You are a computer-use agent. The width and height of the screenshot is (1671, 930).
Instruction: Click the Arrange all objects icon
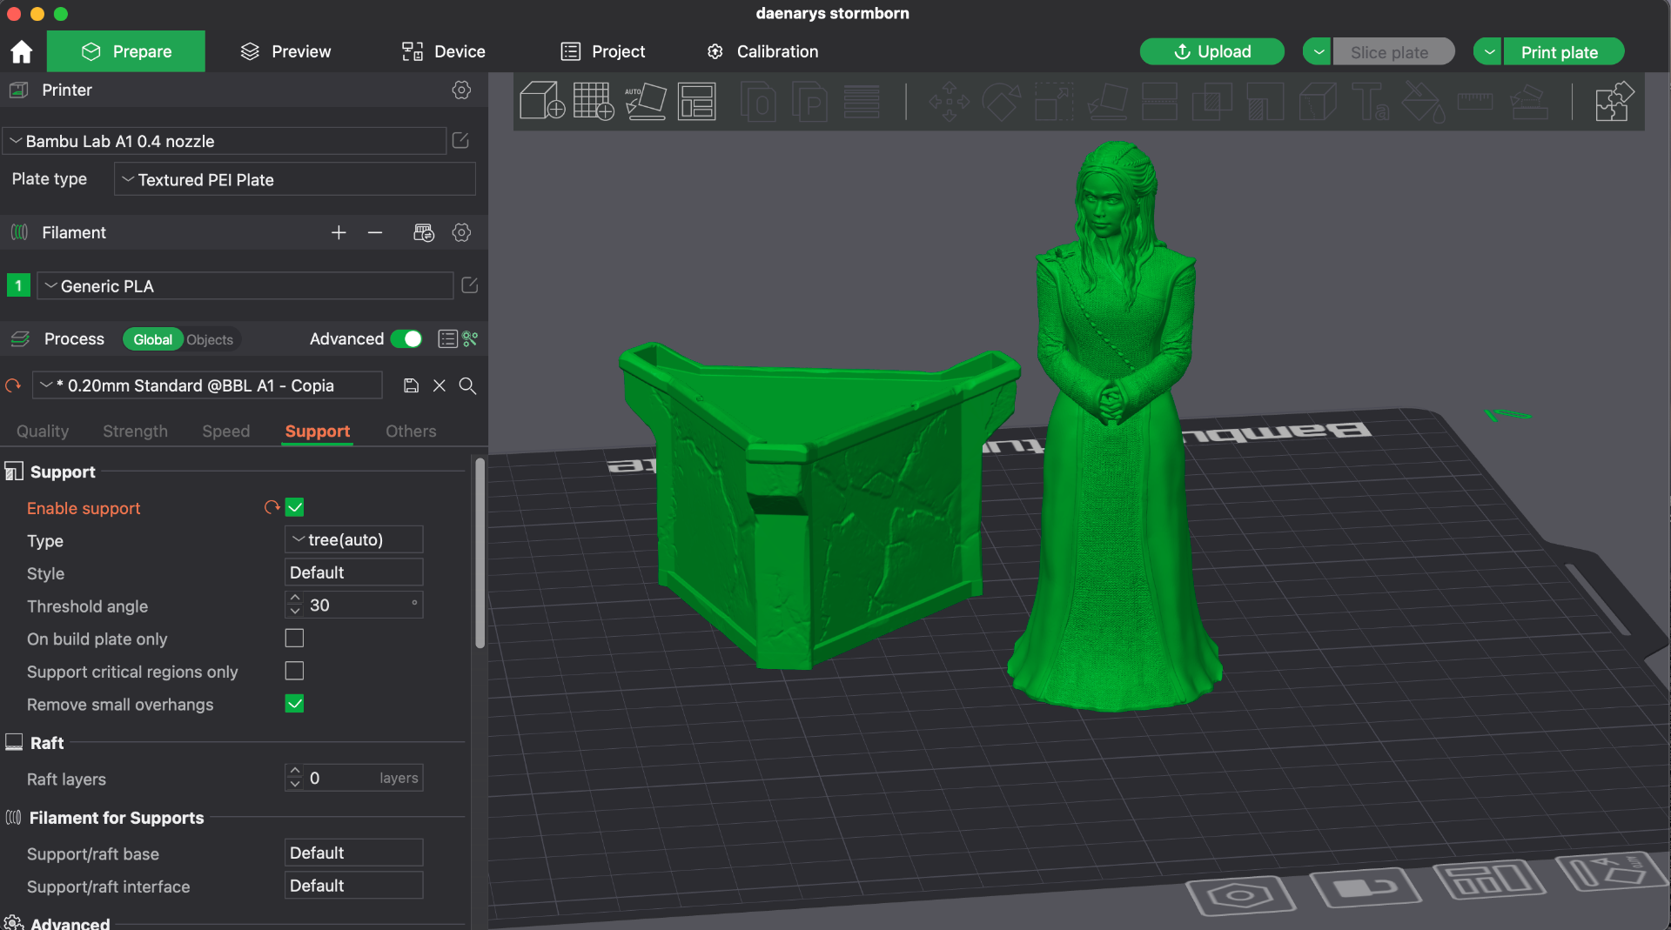point(696,101)
